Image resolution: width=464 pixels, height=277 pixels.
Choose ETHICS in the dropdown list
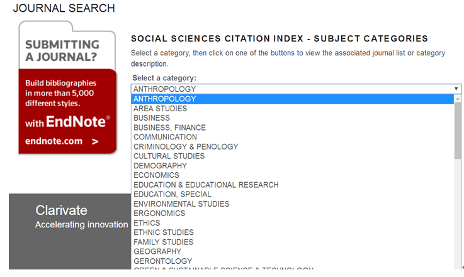click(x=147, y=223)
